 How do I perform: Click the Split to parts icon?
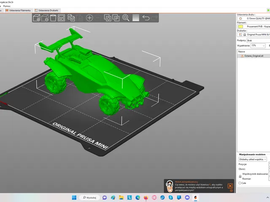click(x=116, y=18)
